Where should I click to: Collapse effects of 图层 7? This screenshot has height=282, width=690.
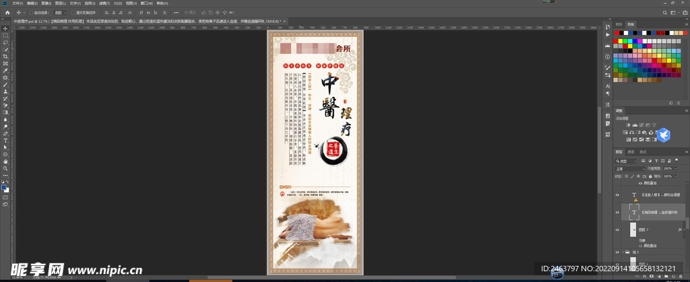tap(685, 230)
